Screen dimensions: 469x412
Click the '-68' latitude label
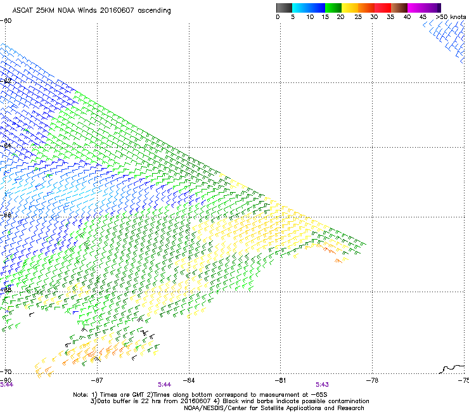[x=6, y=289]
